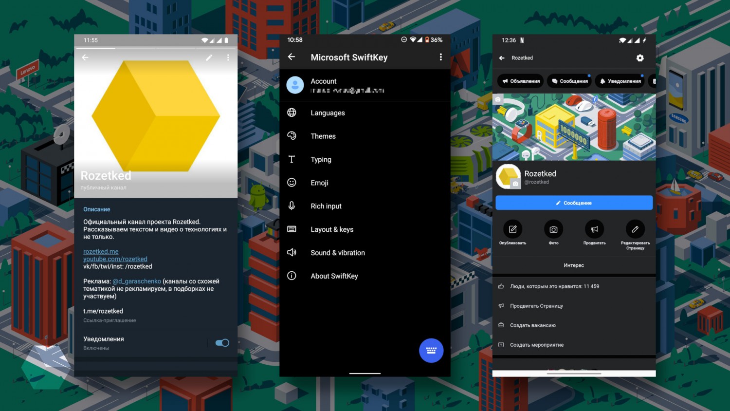Open the Languages settings
This screenshot has height=411, width=730.
[x=365, y=113]
